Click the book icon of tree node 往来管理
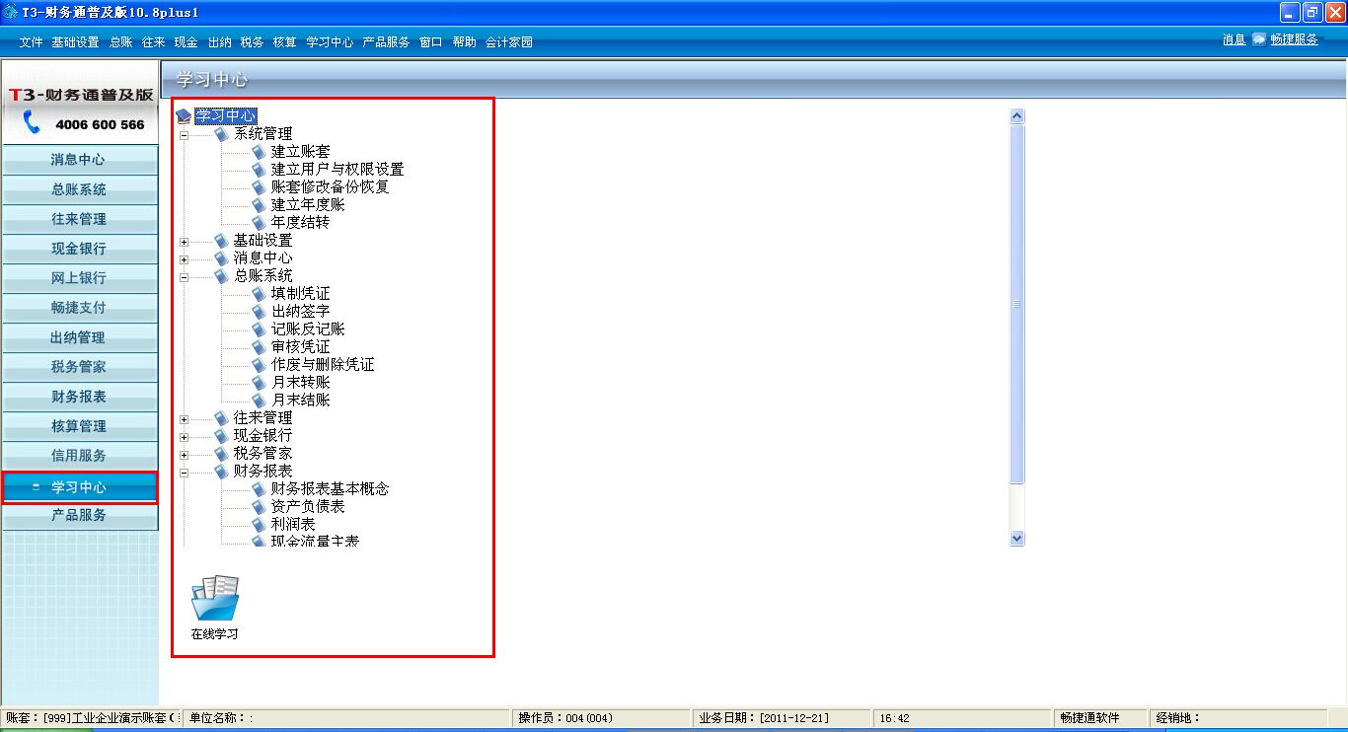This screenshot has width=1348, height=732. (x=221, y=418)
